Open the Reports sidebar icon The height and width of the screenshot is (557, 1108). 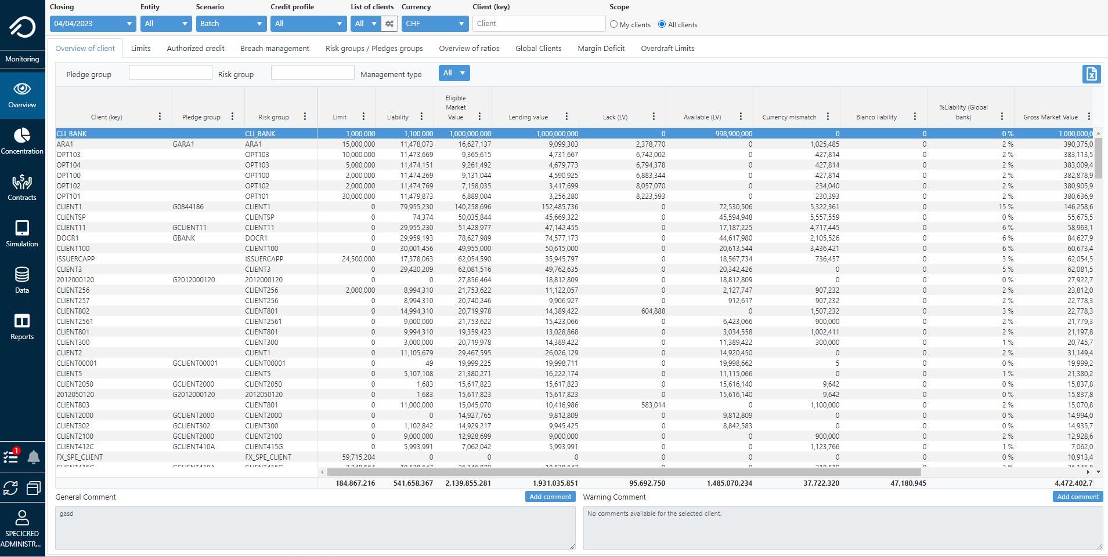coord(22,321)
